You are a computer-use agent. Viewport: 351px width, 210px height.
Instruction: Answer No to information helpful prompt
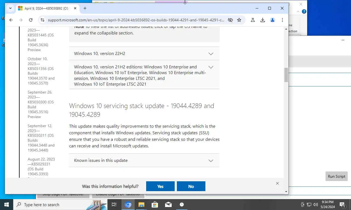click(x=191, y=186)
